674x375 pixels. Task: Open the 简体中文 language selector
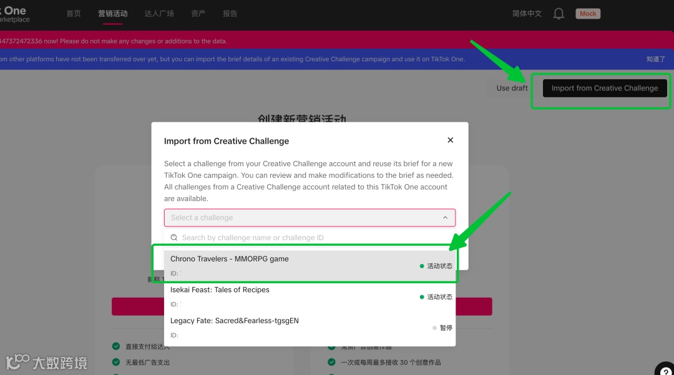point(527,14)
